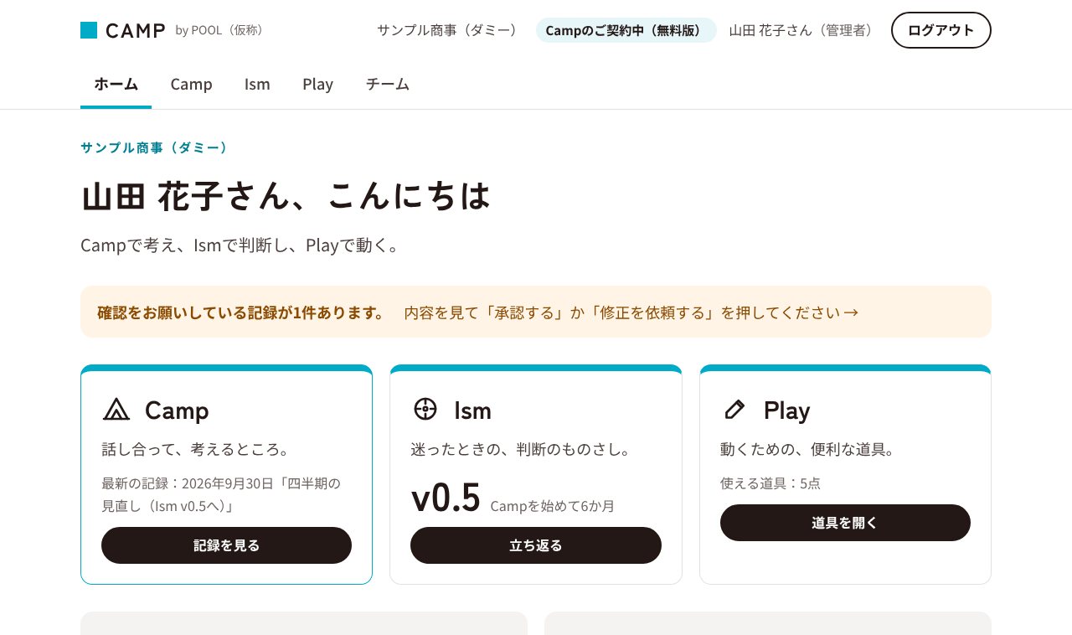Click the teal CAMP logo square
This screenshot has width=1072, height=635.
pos(89,30)
